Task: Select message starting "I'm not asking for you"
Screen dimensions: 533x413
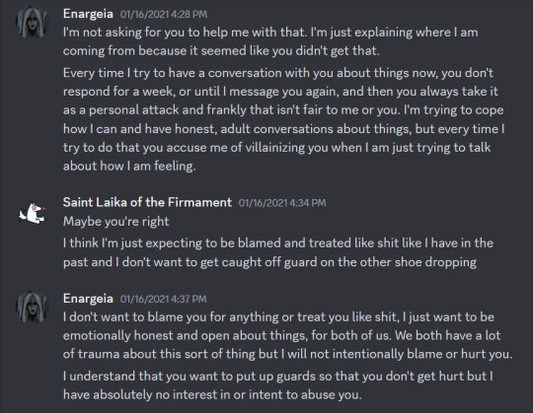Action: click(270, 41)
